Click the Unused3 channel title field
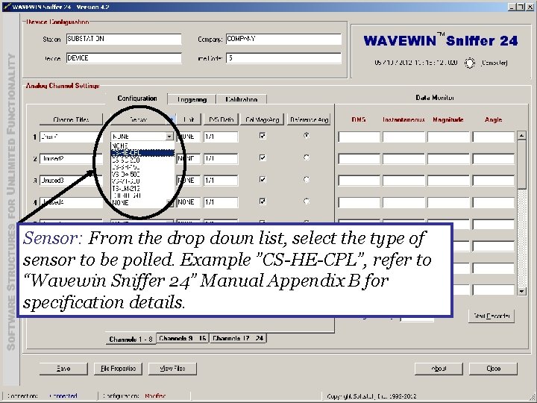537x403 pixels. (x=71, y=181)
